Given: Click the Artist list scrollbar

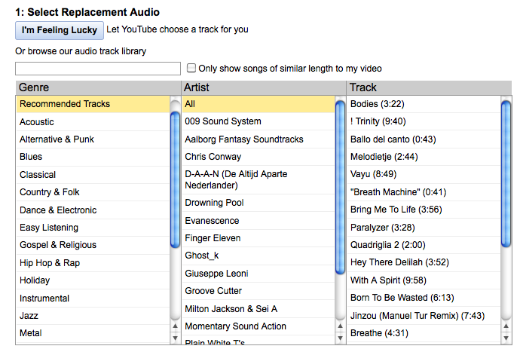Looking at the screenshot, I should pyautogui.click(x=340, y=188).
